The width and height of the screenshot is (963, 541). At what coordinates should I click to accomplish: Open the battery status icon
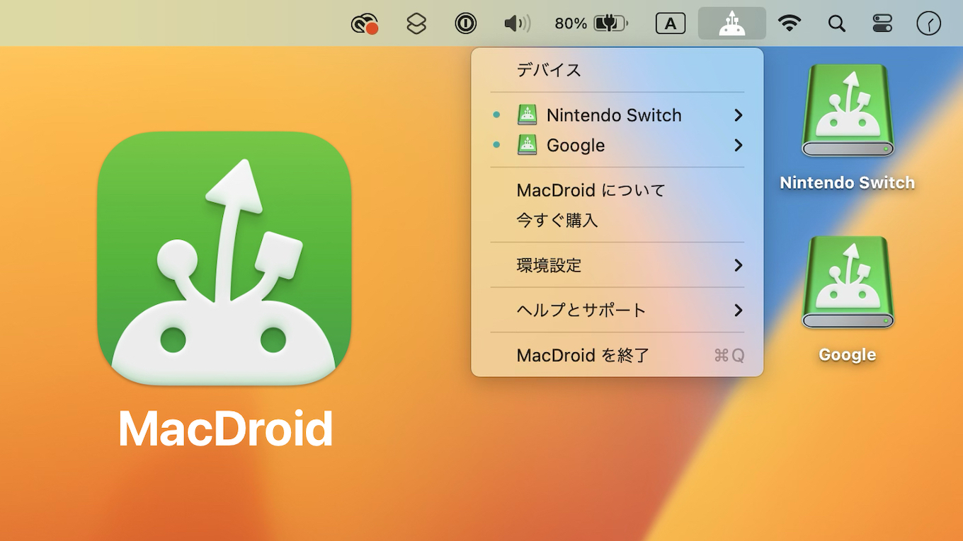click(605, 23)
